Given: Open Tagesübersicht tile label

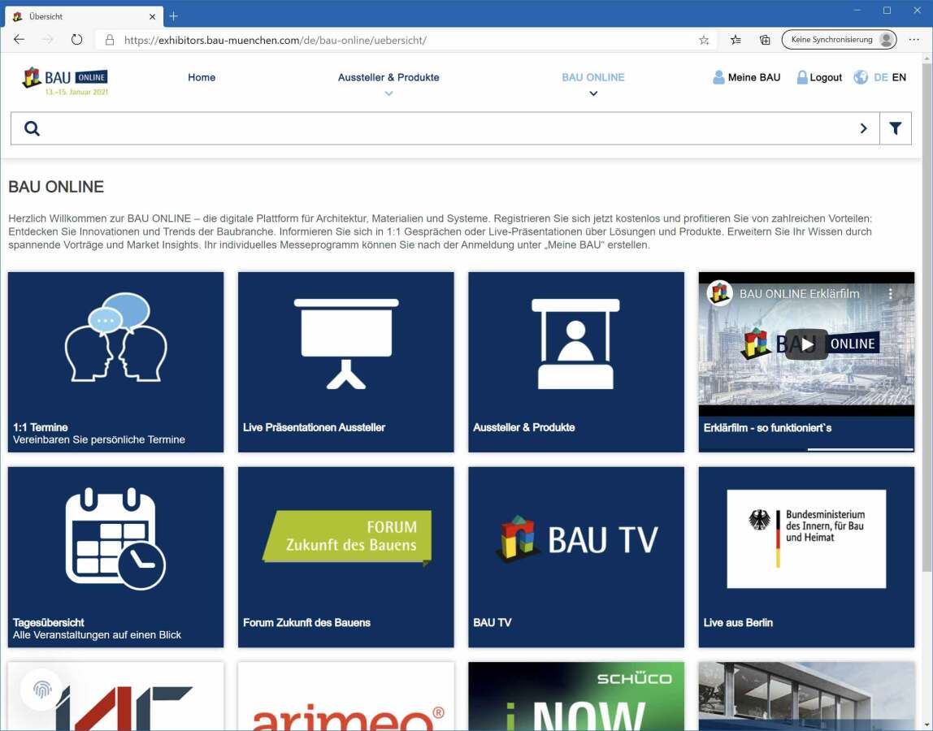Looking at the screenshot, I should click(x=49, y=622).
